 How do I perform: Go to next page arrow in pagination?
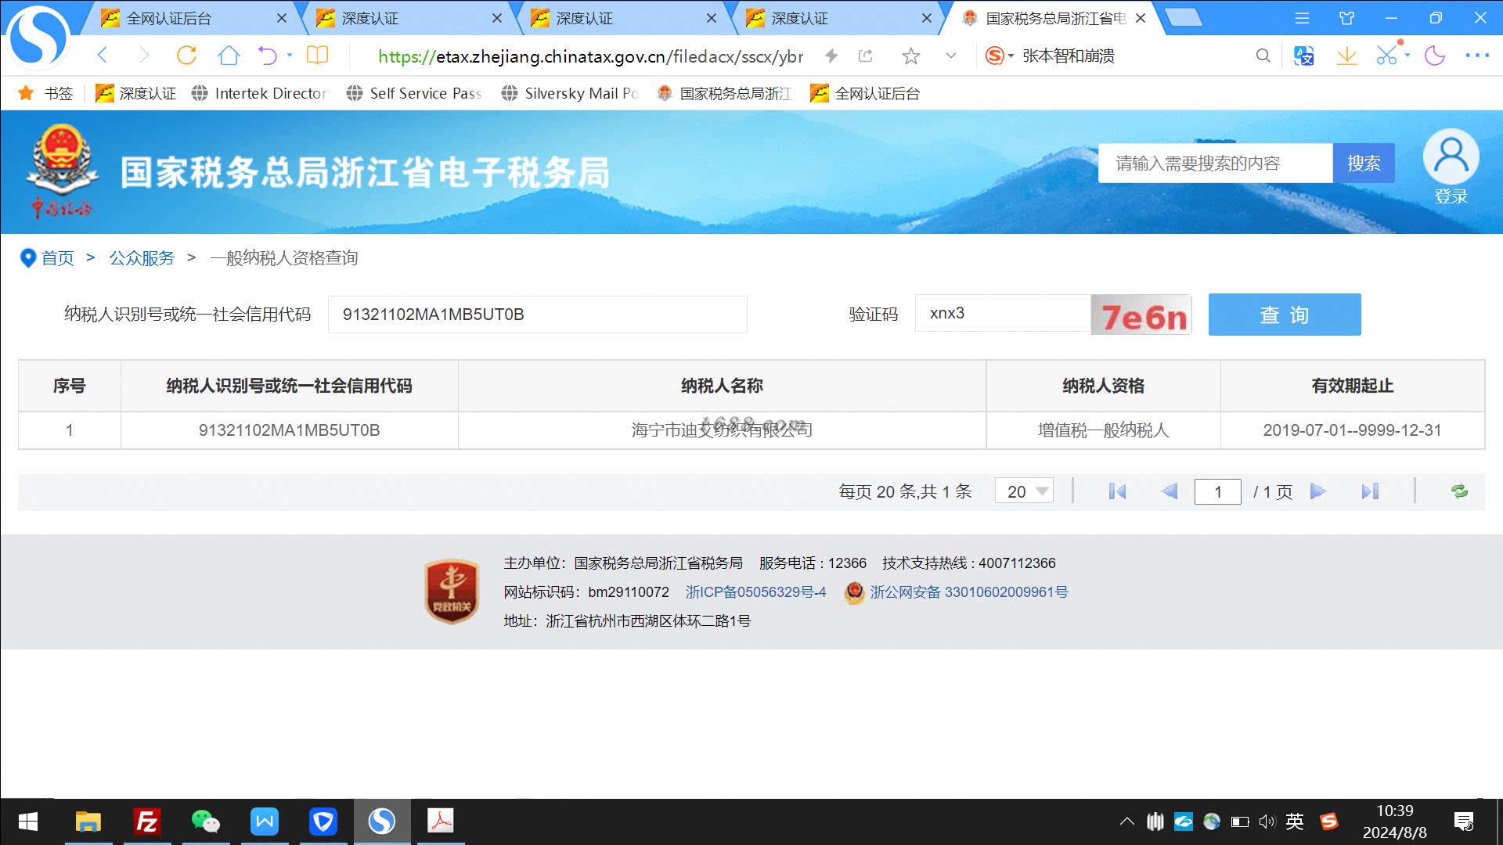(1318, 491)
